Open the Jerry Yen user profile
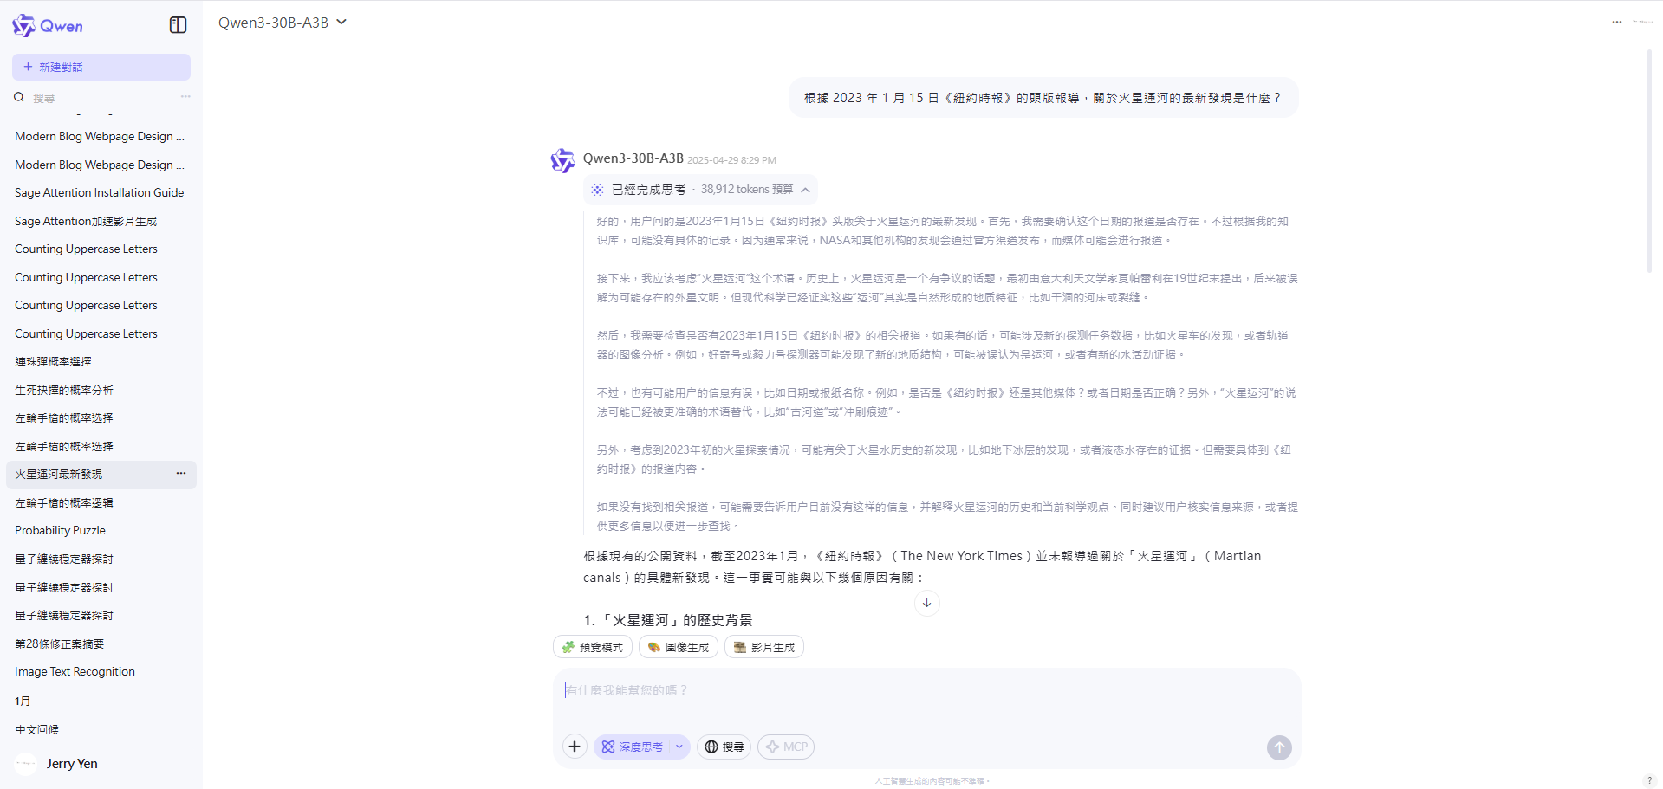This screenshot has height=789, width=1663. (72, 764)
